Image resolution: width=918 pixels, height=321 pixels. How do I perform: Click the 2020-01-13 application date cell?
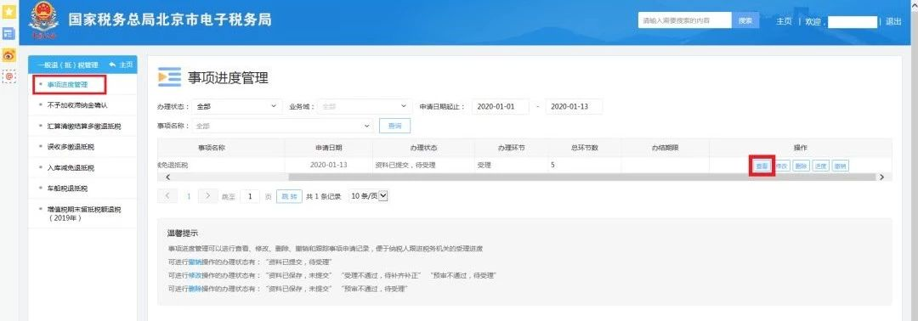[328, 166]
